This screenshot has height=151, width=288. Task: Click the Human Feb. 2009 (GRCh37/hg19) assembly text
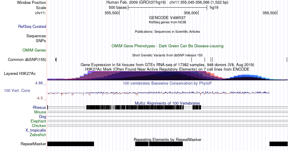(x=136, y=2)
